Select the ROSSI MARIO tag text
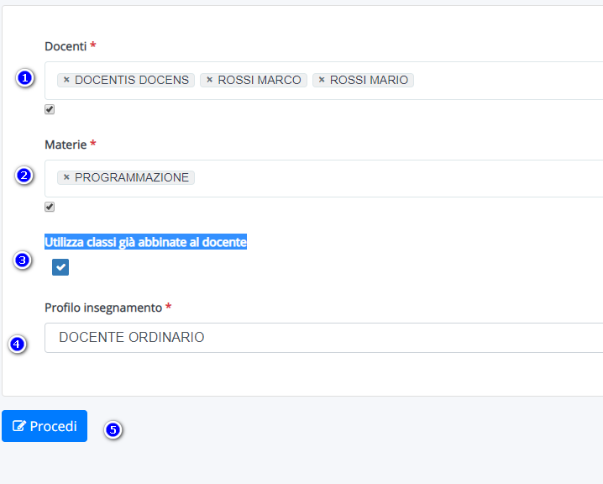The width and height of the screenshot is (603, 484). 370,80
